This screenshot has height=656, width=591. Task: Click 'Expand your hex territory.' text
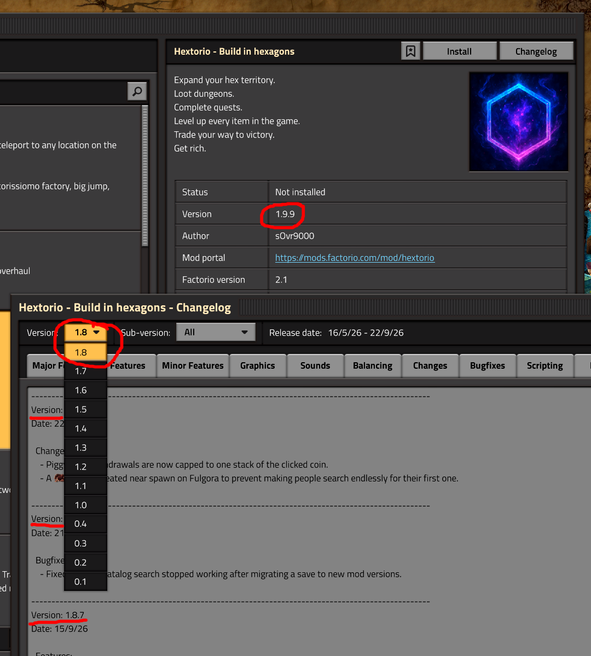[x=224, y=80]
